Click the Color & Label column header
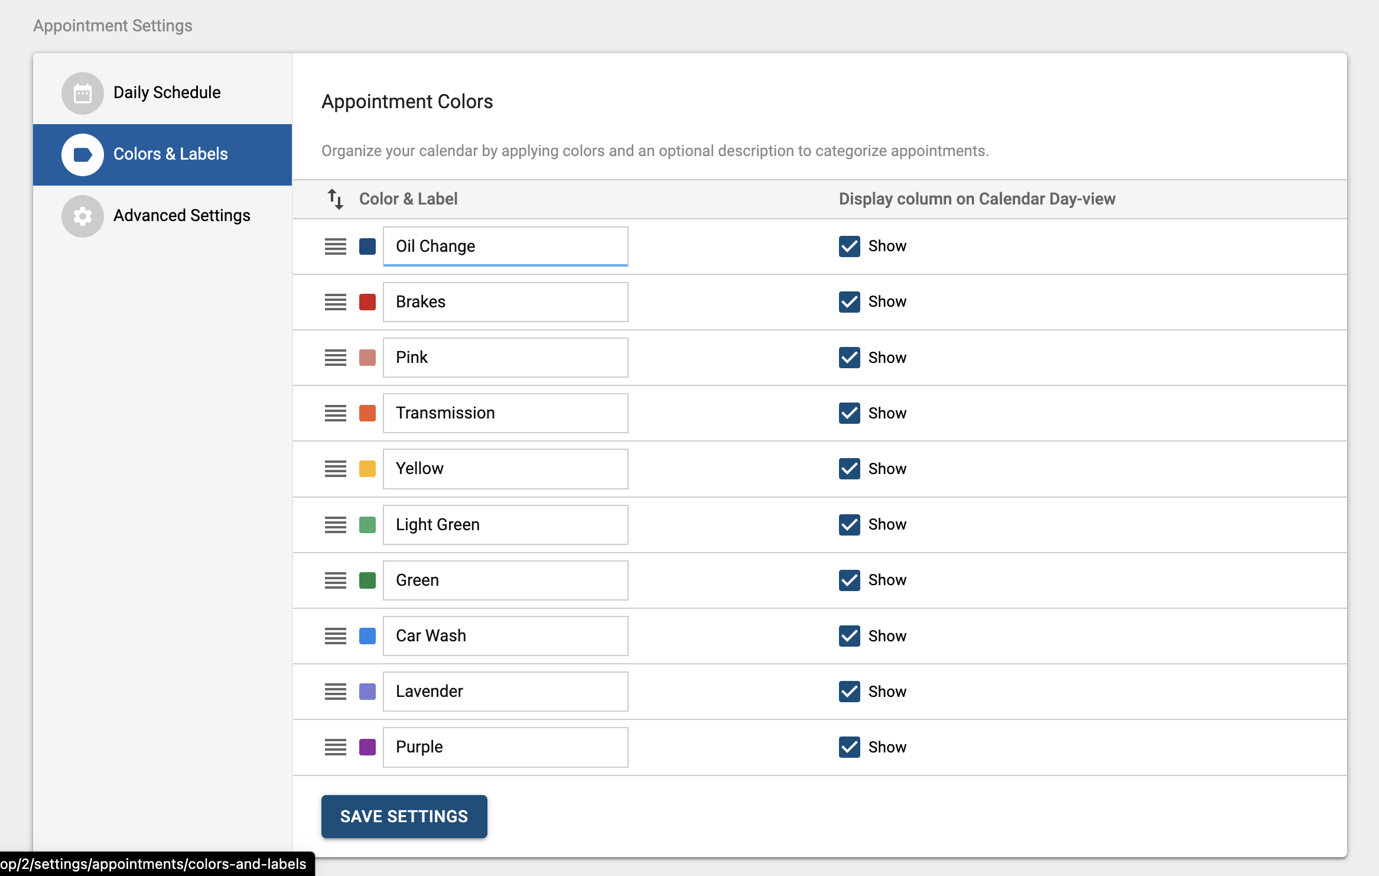The width and height of the screenshot is (1379, 876). point(408,199)
